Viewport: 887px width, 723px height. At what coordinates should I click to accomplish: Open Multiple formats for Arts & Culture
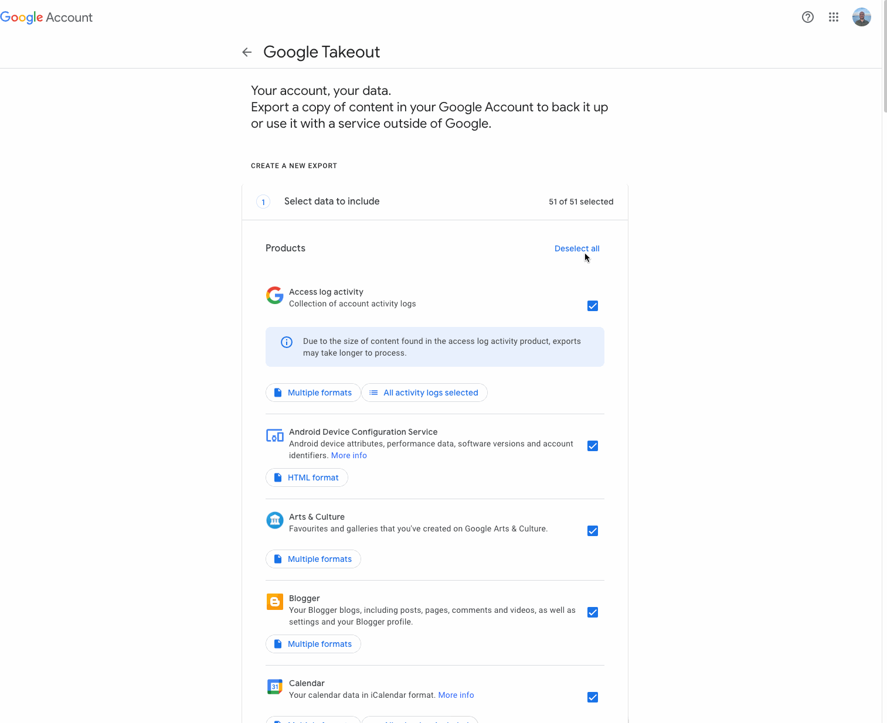[313, 559]
